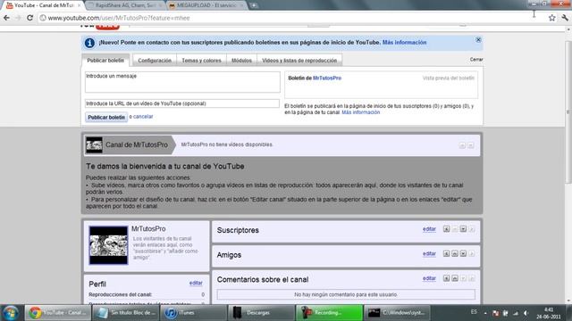Click Reproducciones del canal label
The width and height of the screenshot is (572, 321).
tap(120, 294)
